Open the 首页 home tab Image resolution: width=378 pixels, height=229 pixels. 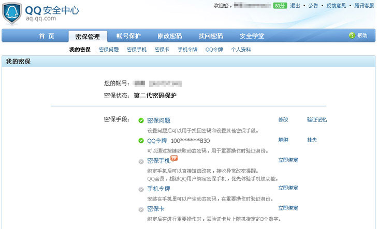pos(47,36)
